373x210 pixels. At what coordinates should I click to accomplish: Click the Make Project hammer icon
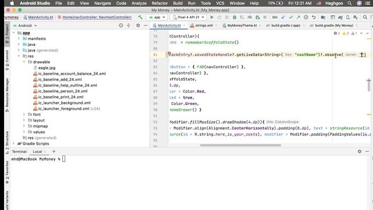140,17
